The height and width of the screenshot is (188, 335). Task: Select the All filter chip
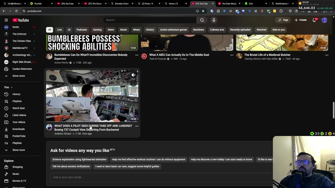(x=49, y=30)
